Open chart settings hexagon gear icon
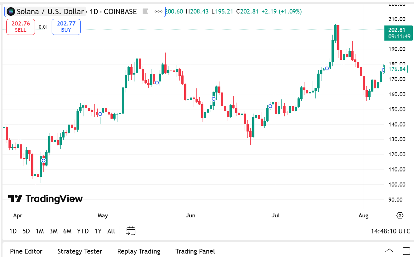Screen dimensions: 414x257 coord(400,215)
